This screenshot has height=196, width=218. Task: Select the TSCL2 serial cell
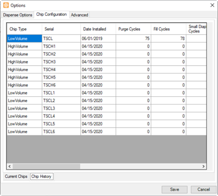(x=61, y=101)
